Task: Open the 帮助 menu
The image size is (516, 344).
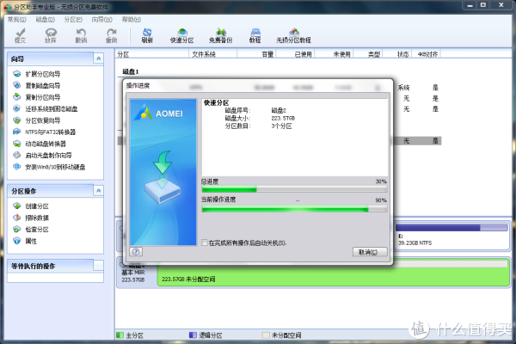Action: 132,20
